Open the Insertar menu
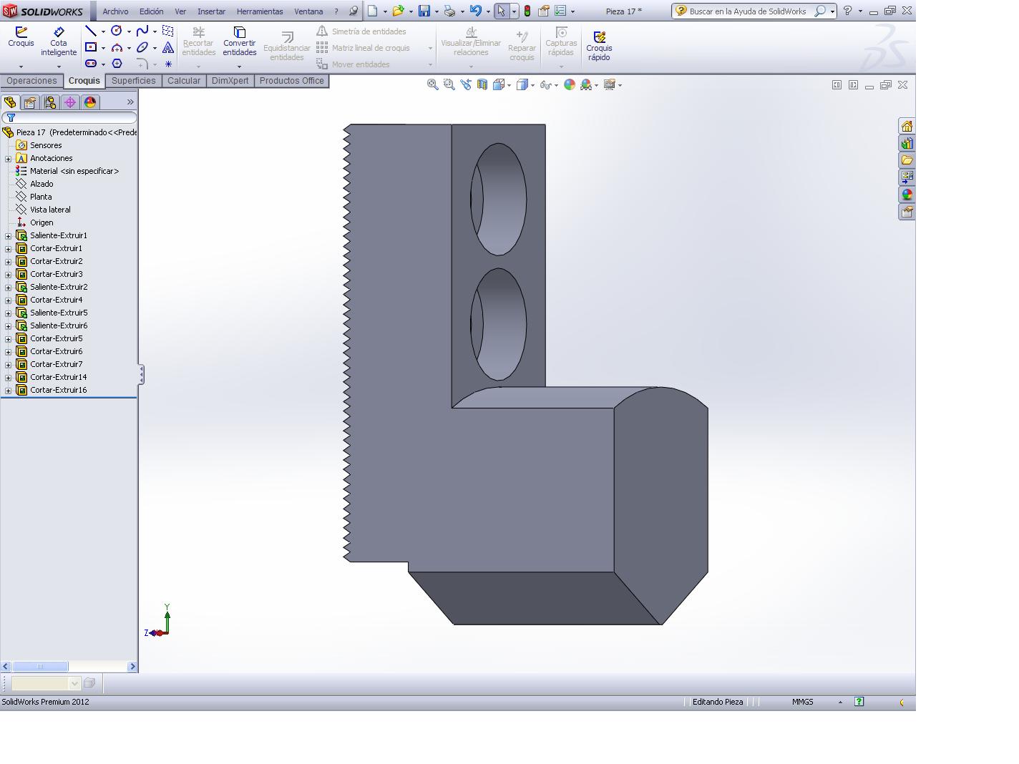 [x=211, y=11]
